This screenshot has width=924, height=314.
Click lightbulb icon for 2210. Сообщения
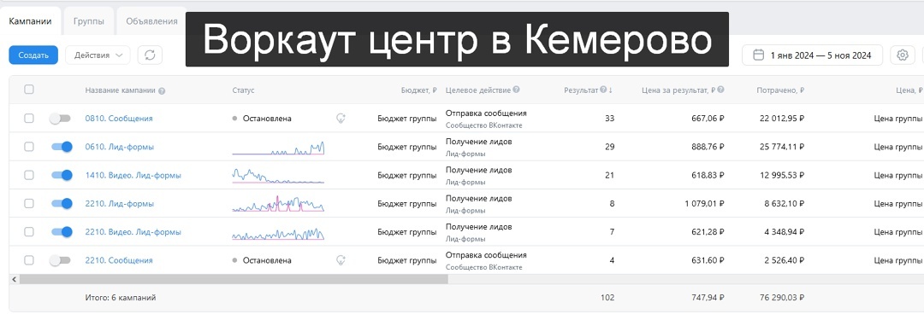click(x=340, y=260)
